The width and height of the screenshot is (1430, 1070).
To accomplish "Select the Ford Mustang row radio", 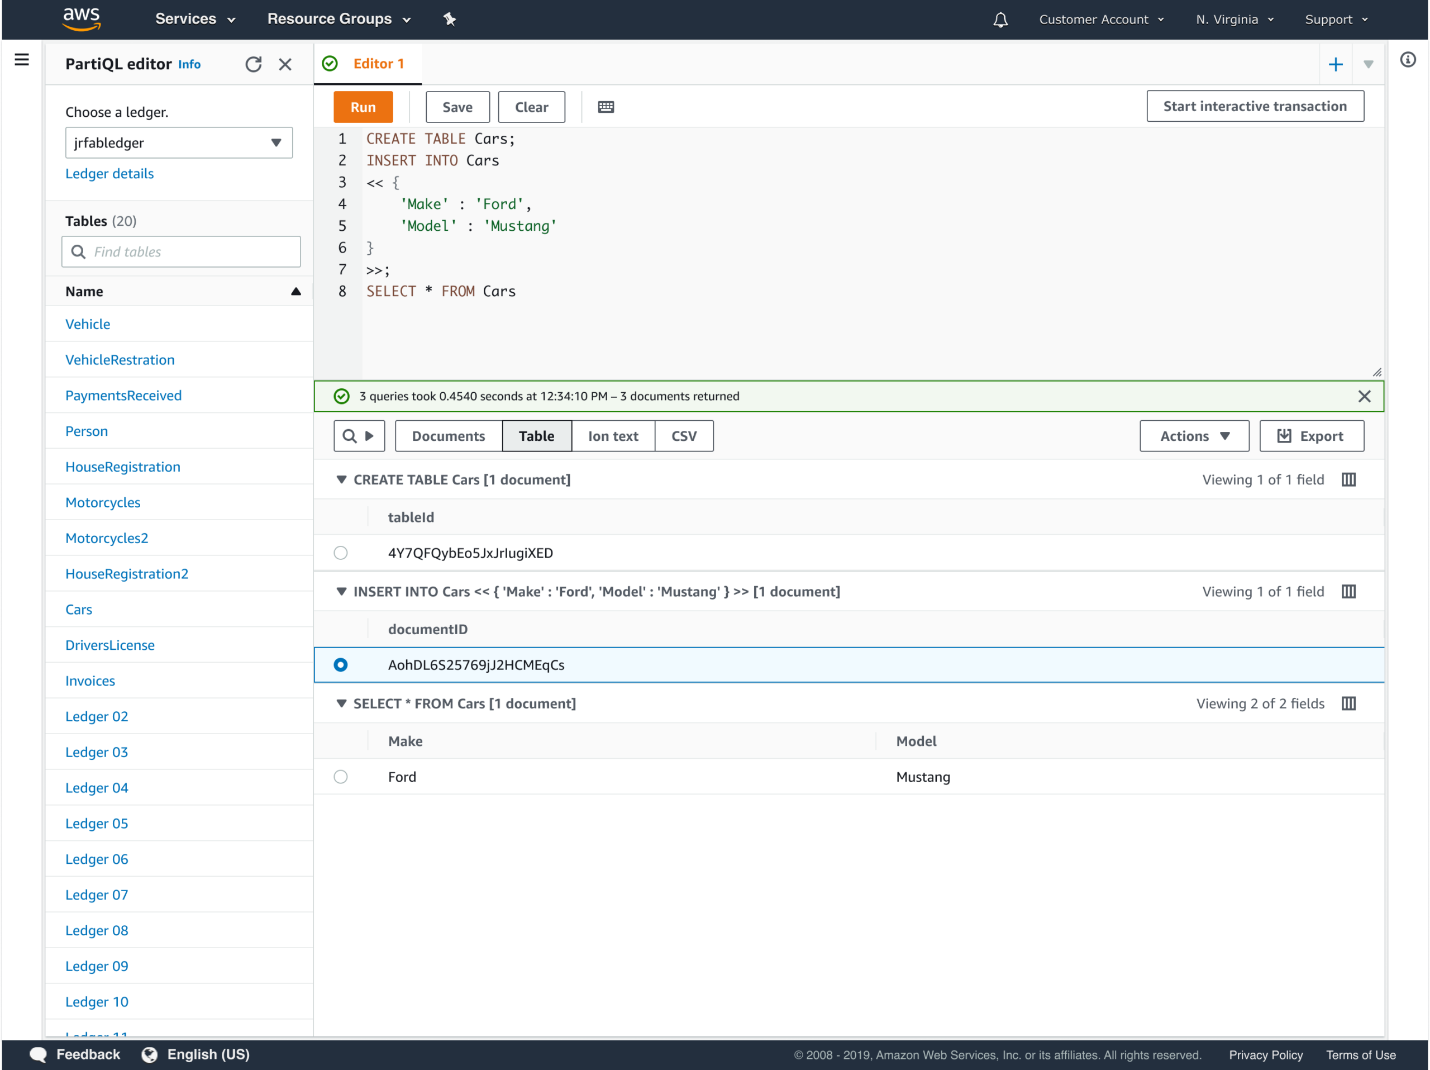I will pos(341,777).
